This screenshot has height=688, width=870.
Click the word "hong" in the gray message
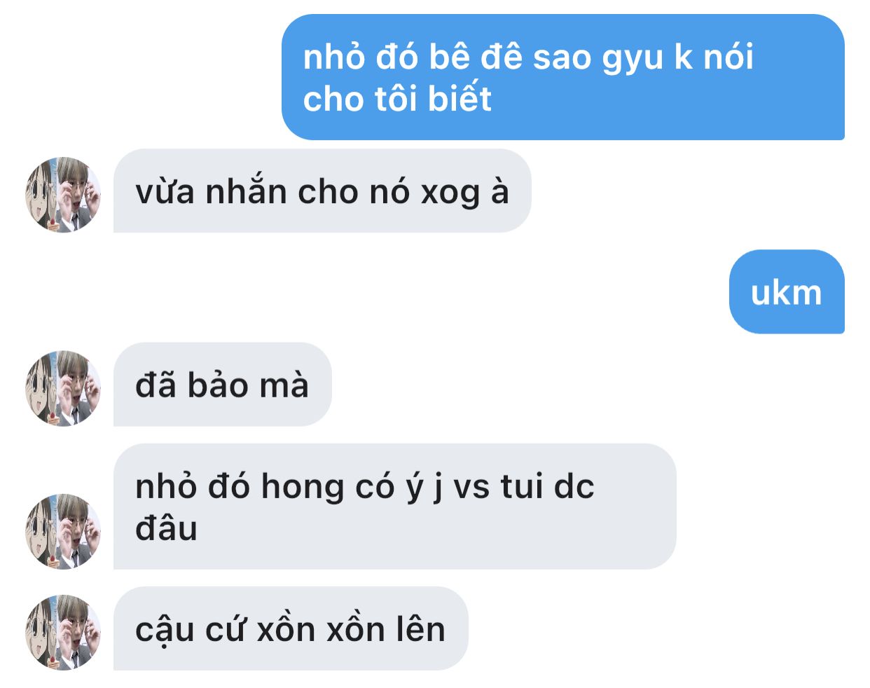point(303,488)
